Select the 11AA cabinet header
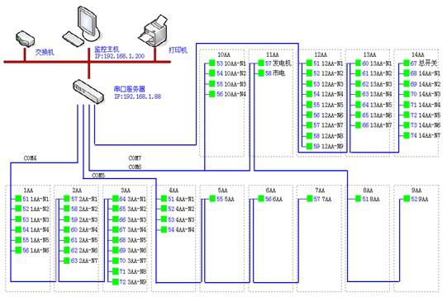The width and height of the screenshot is (447, 301). [272, 54]
